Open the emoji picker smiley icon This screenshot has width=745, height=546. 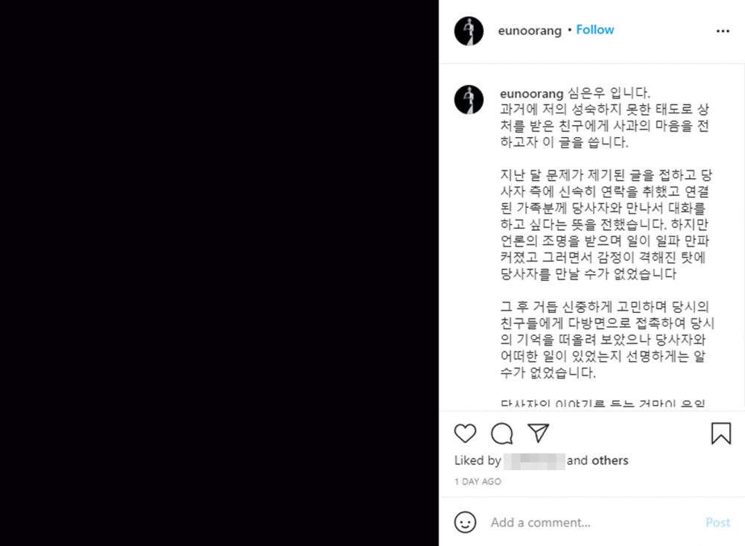tap(465, 522)
